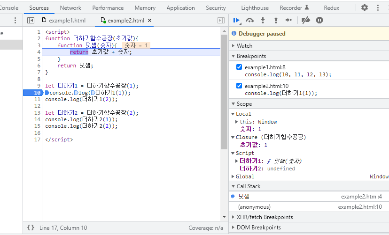Toggle pause on exceptions

[x=319, y=20]
